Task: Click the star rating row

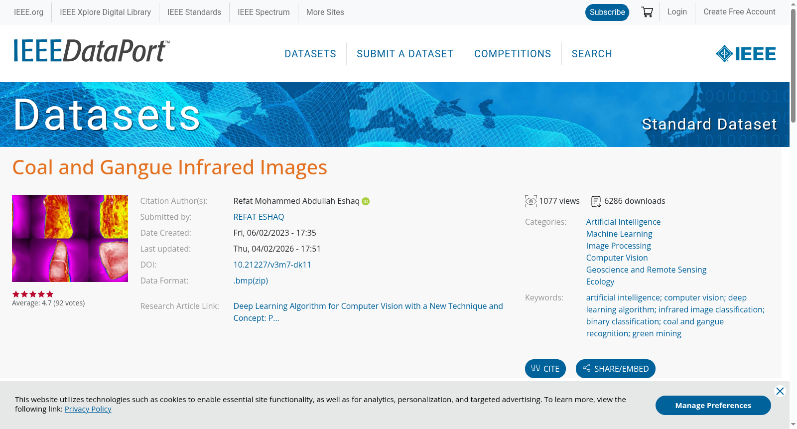Action: (x=33, y=294)
